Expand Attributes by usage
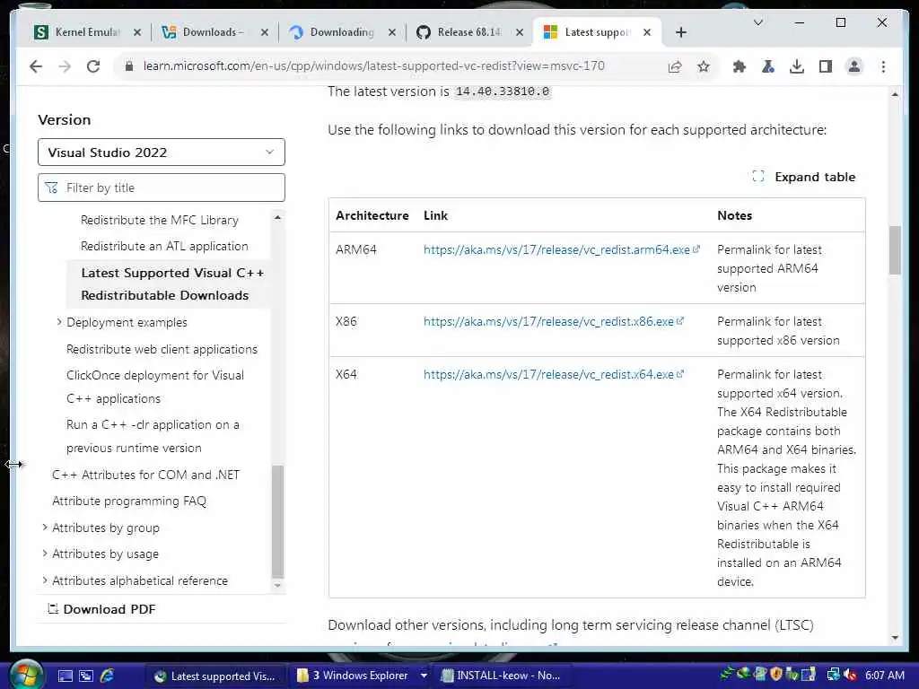The image size is (919, 689). click(x=45, y=554)
